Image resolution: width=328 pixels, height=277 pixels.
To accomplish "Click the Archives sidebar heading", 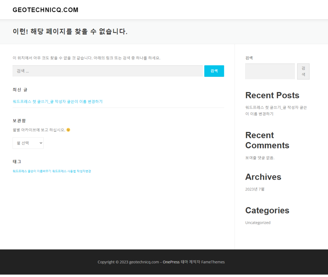I will pos(263,177).
